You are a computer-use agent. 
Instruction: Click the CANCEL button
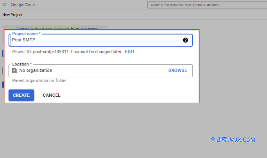point(52,95)
